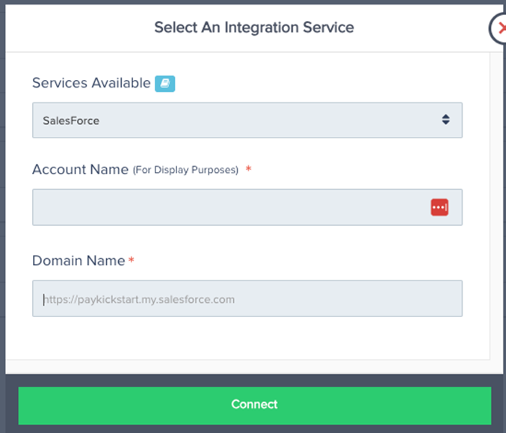The height and width of the screenshot is (433, 506).
Task: Select the 'SalesForce' text in the service selector
Action: click(x=71, y=120)
